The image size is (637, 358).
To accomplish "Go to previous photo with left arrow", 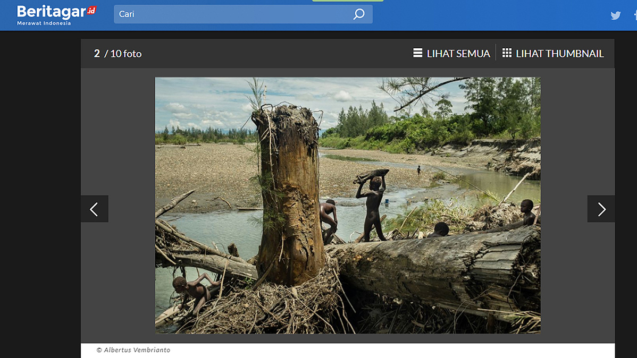I will 94,209.
